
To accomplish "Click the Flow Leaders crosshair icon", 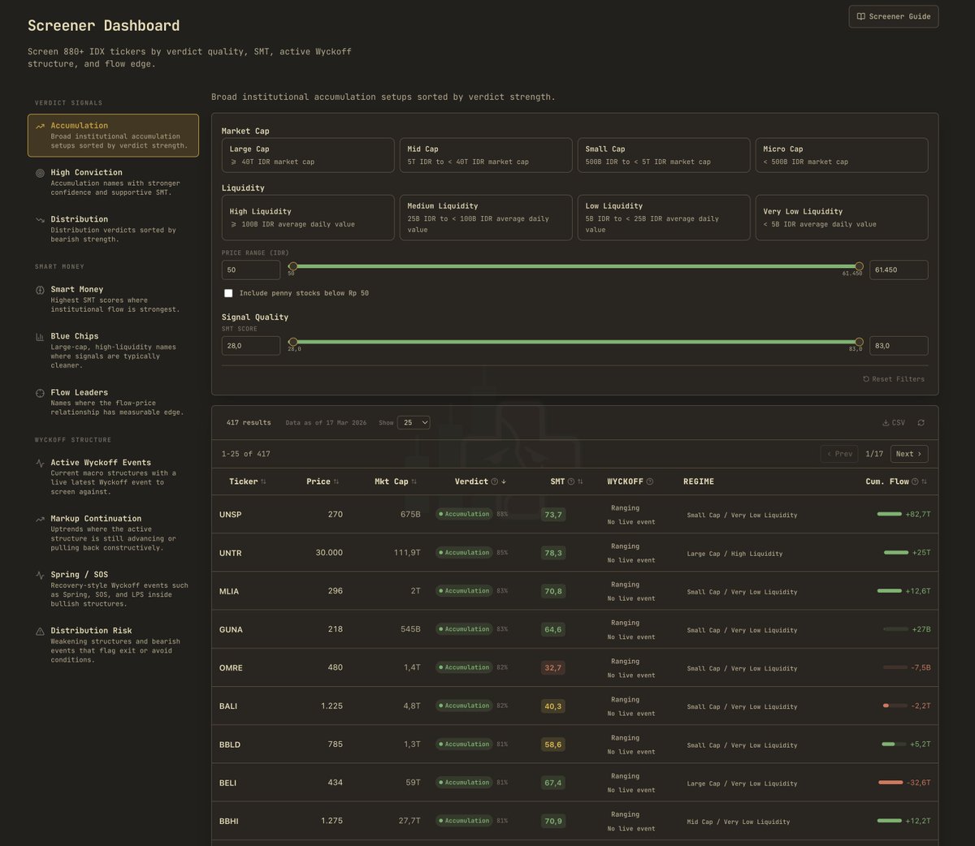I will point(40,393).
